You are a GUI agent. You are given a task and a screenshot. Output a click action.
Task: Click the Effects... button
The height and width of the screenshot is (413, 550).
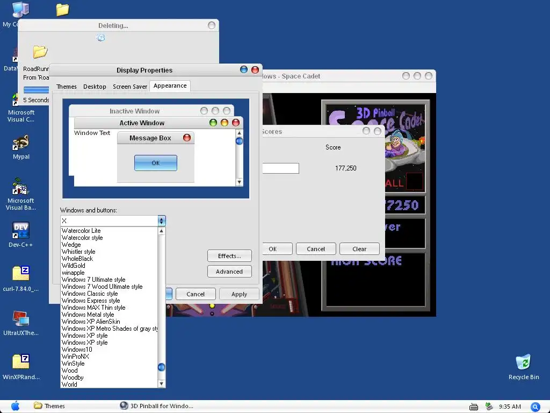coord(229,255)
